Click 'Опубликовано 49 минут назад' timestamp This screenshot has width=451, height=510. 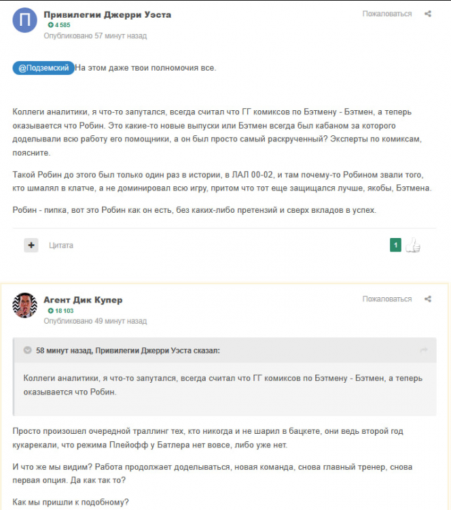click(x=95, y=321)
